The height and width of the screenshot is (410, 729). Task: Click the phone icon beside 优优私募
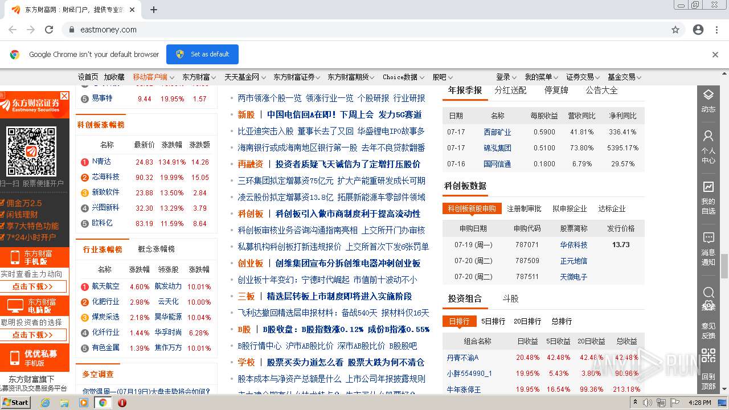click(x=14, y=358)
